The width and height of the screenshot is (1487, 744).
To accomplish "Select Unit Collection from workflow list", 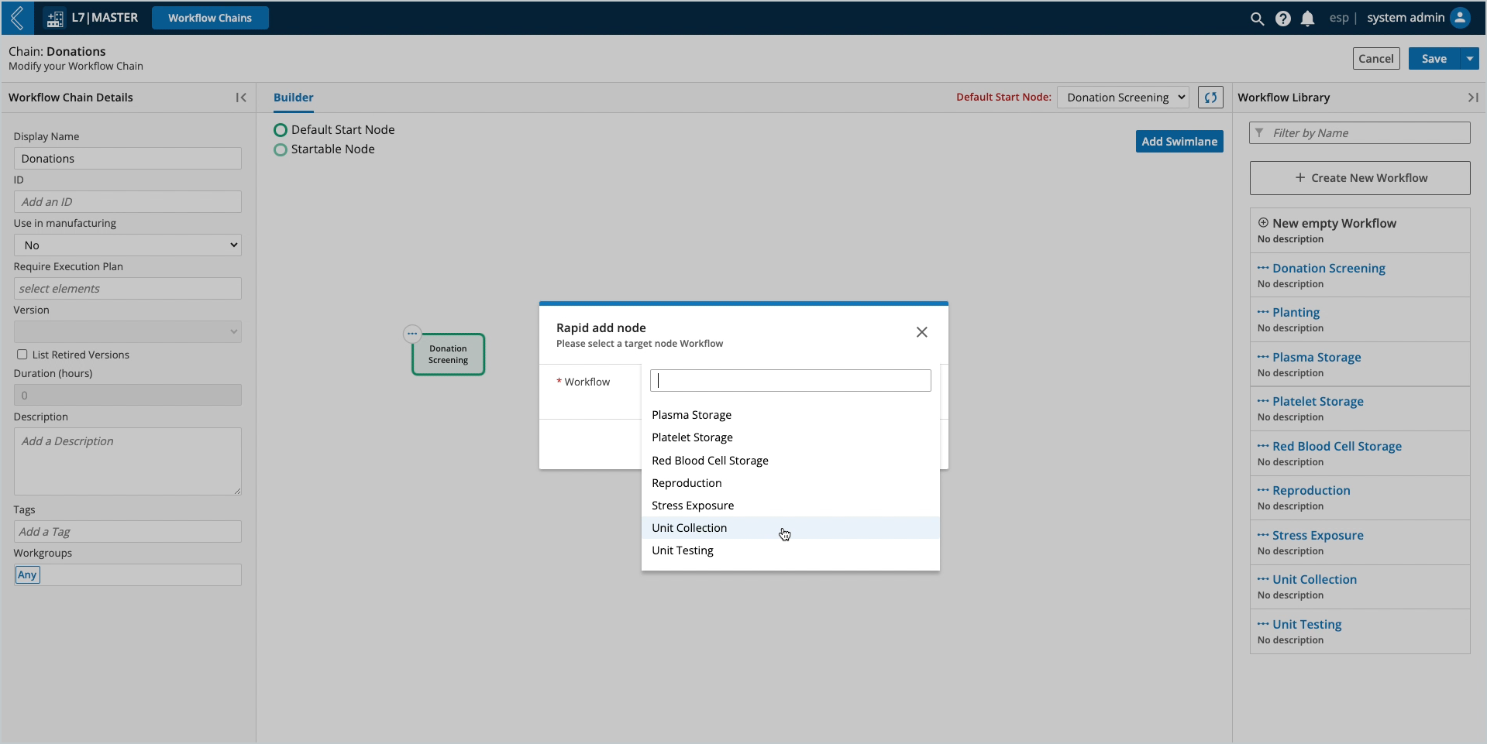I will [x=790, y=528].
